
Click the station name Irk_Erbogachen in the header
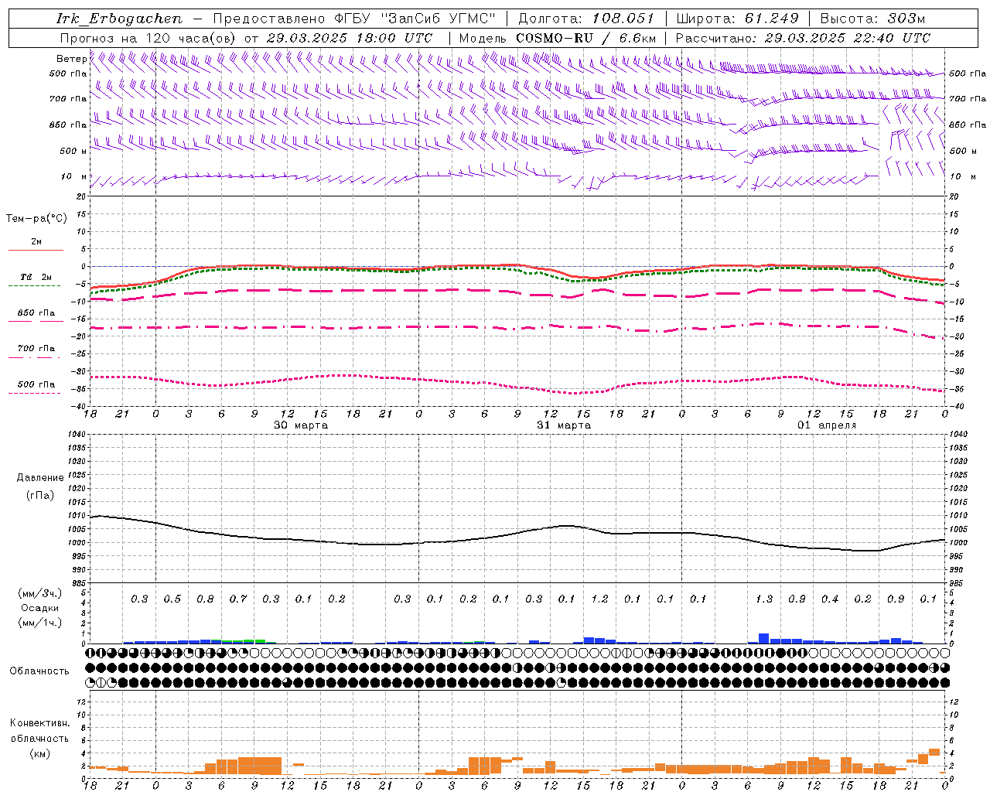[120, 19]
